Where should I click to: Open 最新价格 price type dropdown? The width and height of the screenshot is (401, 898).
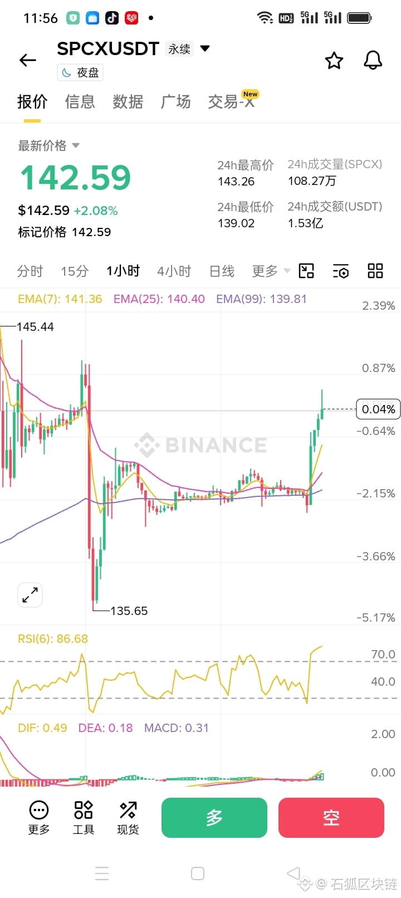click(x=48, y=146)
